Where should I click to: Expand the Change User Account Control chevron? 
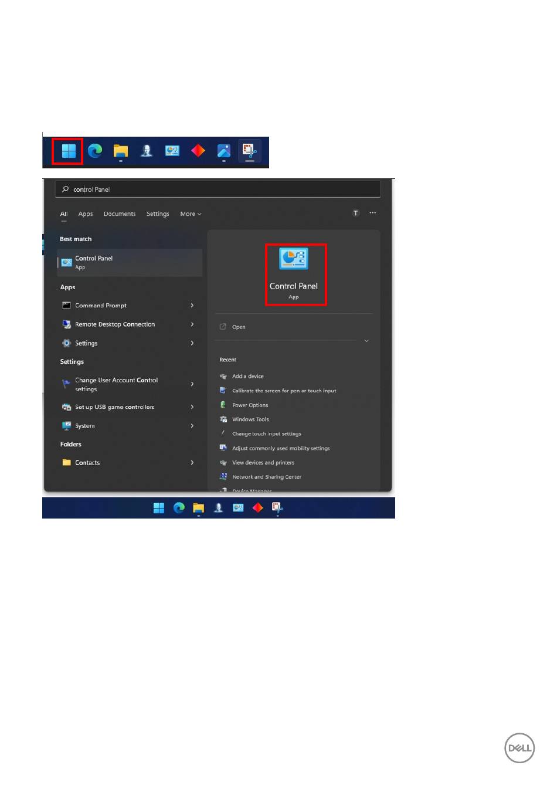point(192,384)
